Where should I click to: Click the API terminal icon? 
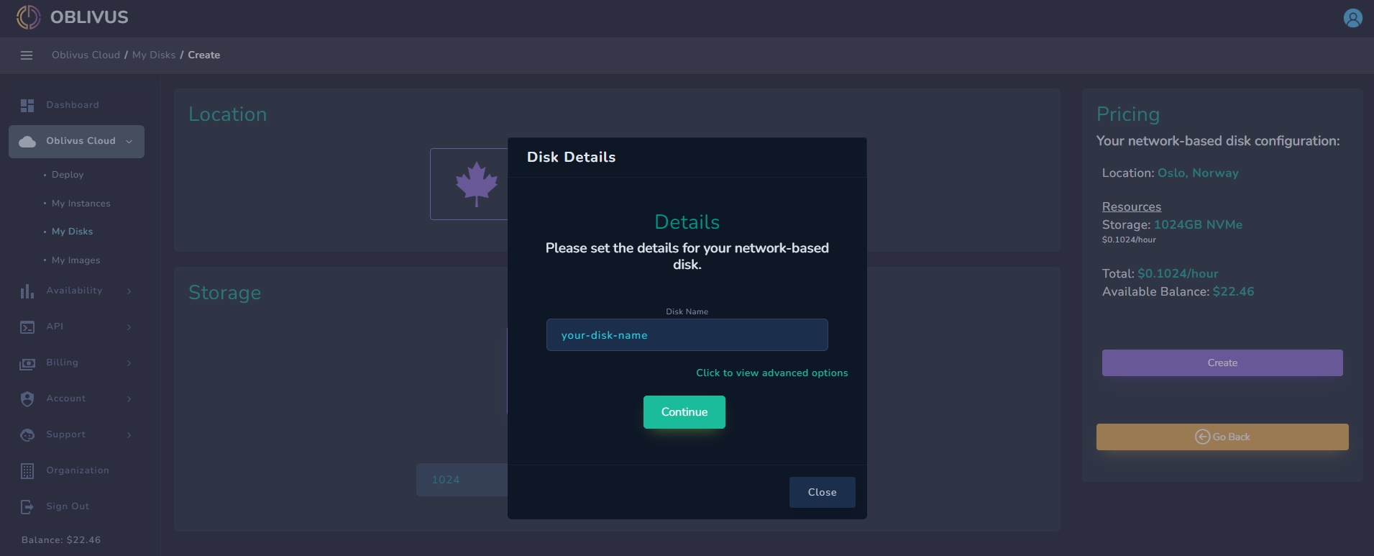click(x=27, y=327)
